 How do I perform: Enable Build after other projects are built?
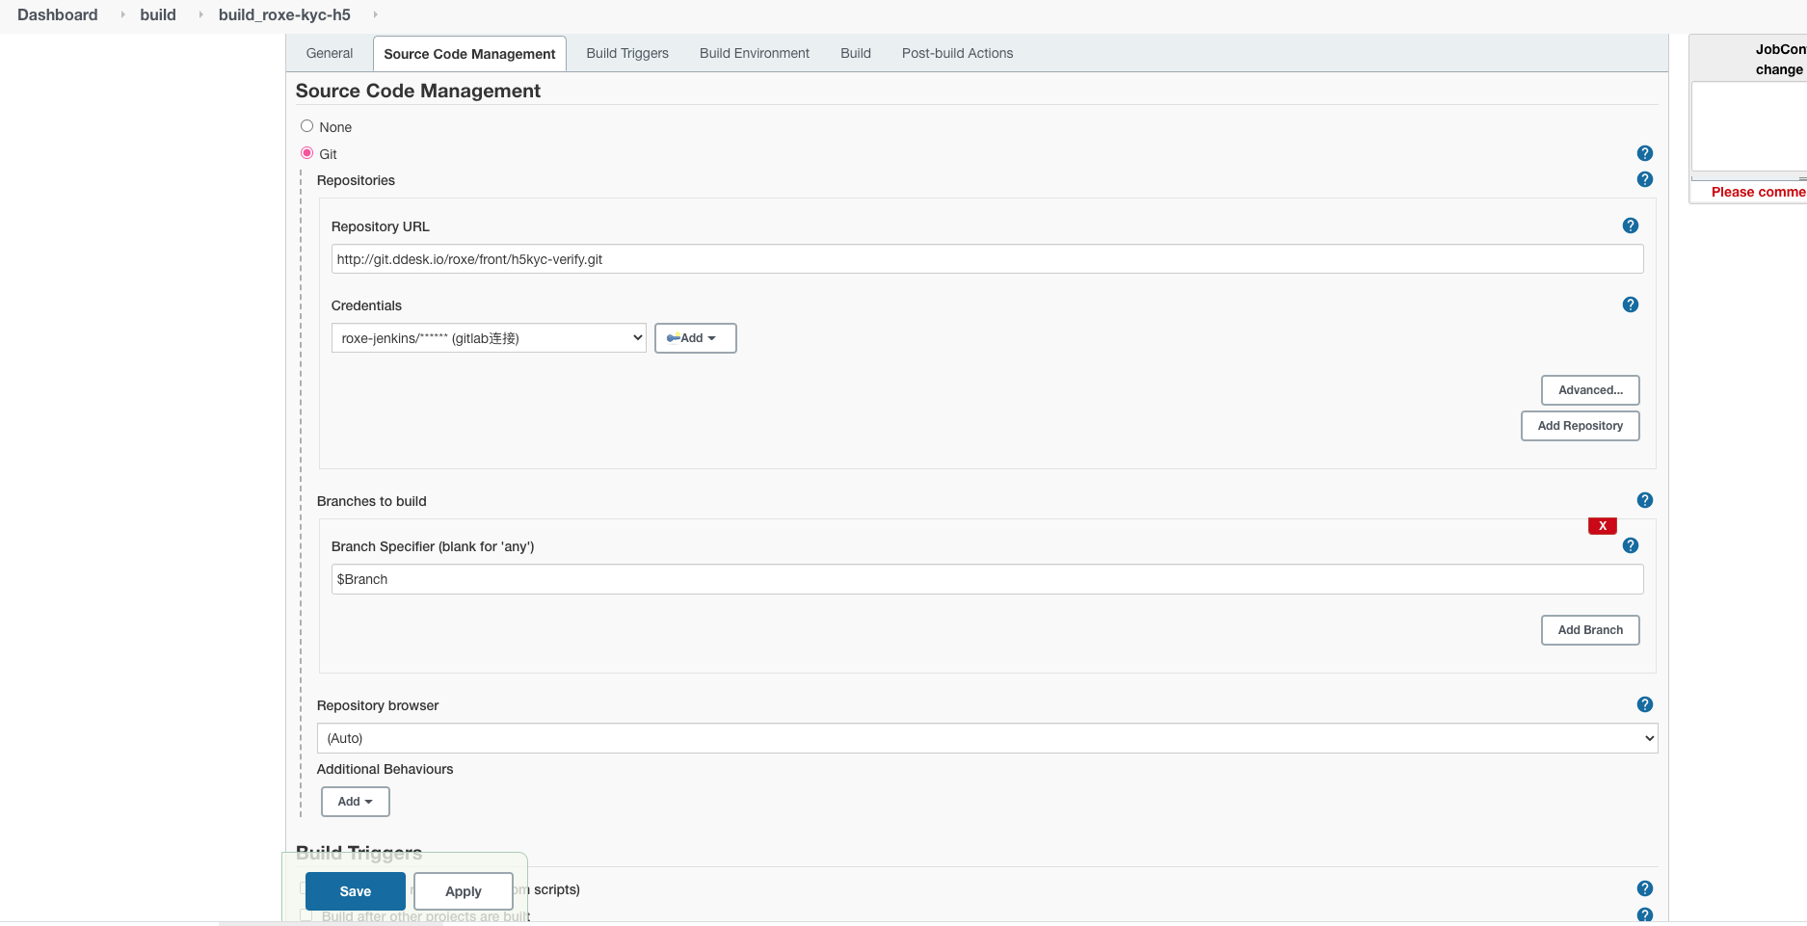point(306,915)
